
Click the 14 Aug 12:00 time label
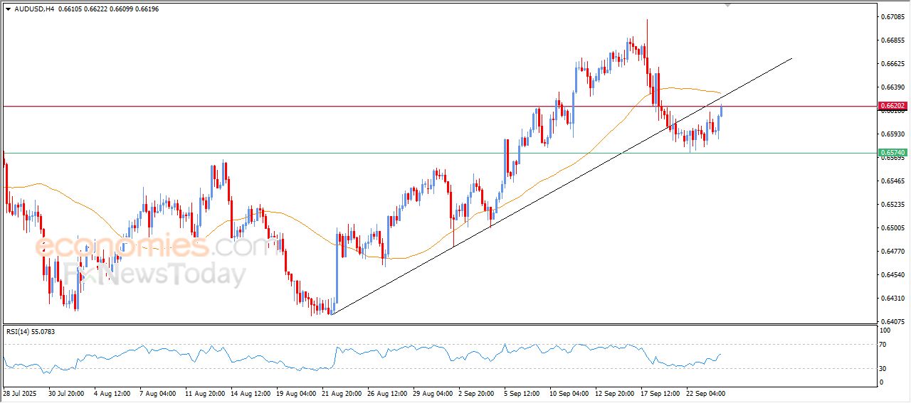tap(249, 393)
